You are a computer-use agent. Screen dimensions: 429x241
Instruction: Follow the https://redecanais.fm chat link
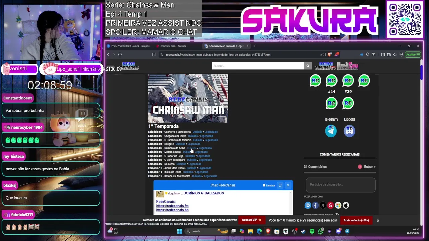pyautogui.click(x=172, y=206)
